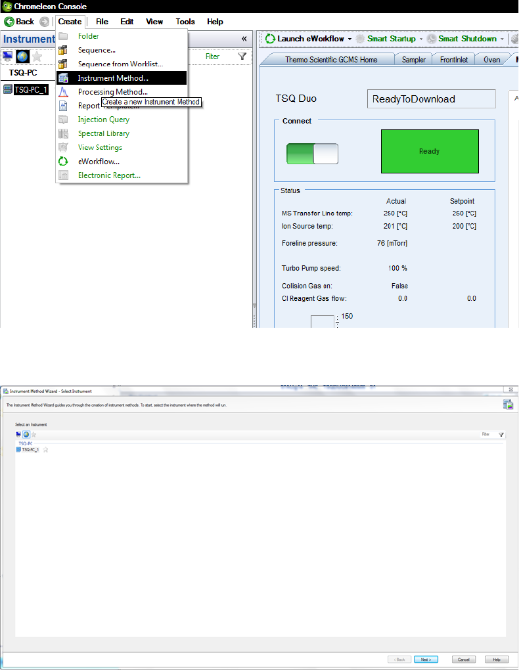The height and width of the screenshot is (670, 519).
Task: Click the < Back button in wizard
Action: coord(399,659)
